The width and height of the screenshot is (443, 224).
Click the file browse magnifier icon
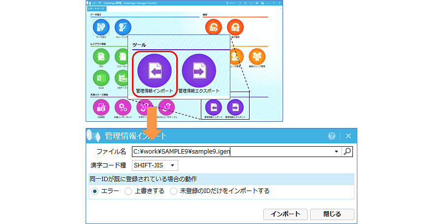click(348, 152)
